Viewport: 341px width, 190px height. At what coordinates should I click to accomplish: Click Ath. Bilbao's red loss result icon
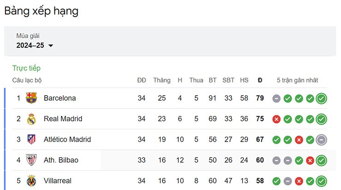[310, 161]
